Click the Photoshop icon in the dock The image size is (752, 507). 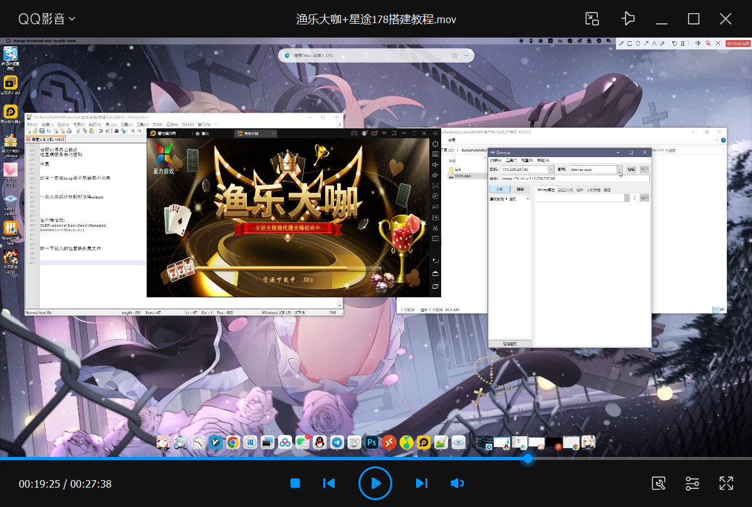coord(372,443)
